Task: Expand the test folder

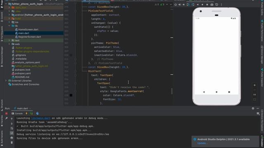Action: [x=9, y=40]
